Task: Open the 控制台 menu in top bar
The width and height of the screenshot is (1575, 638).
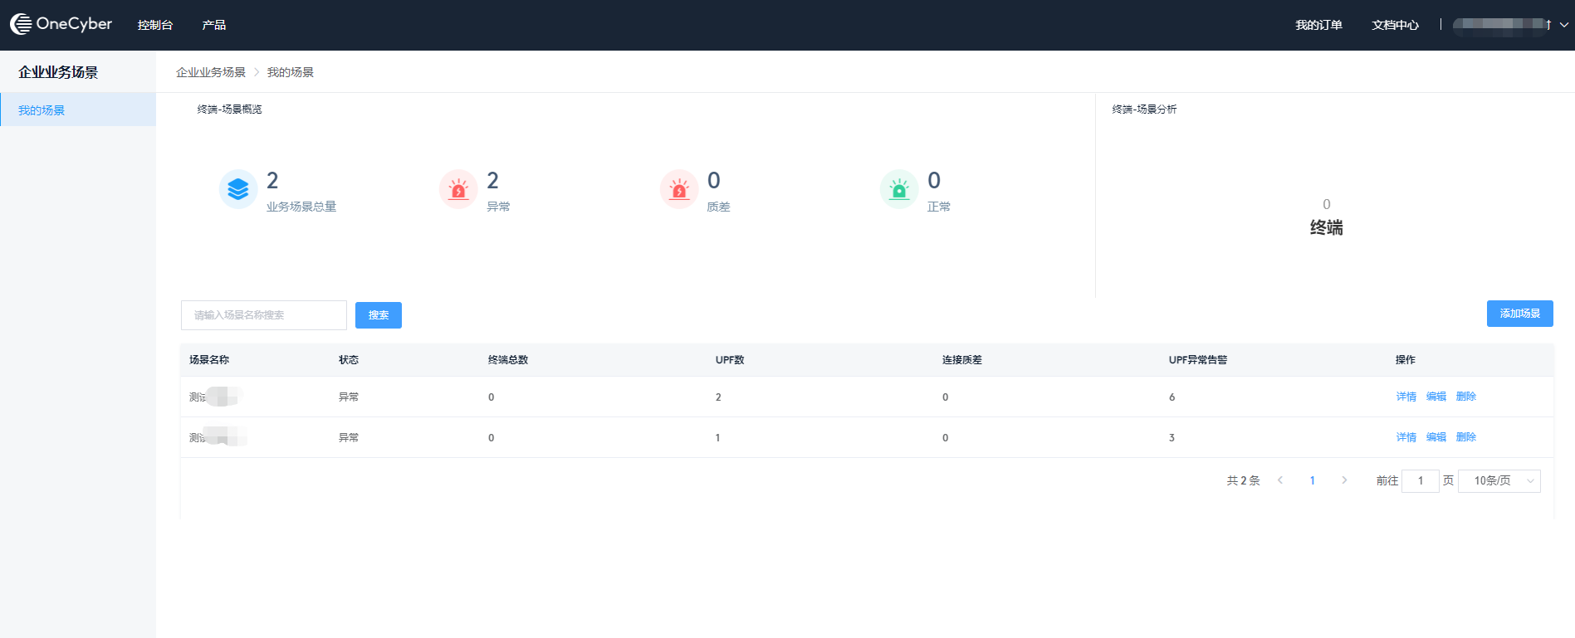Action: (x=155, y=25)
